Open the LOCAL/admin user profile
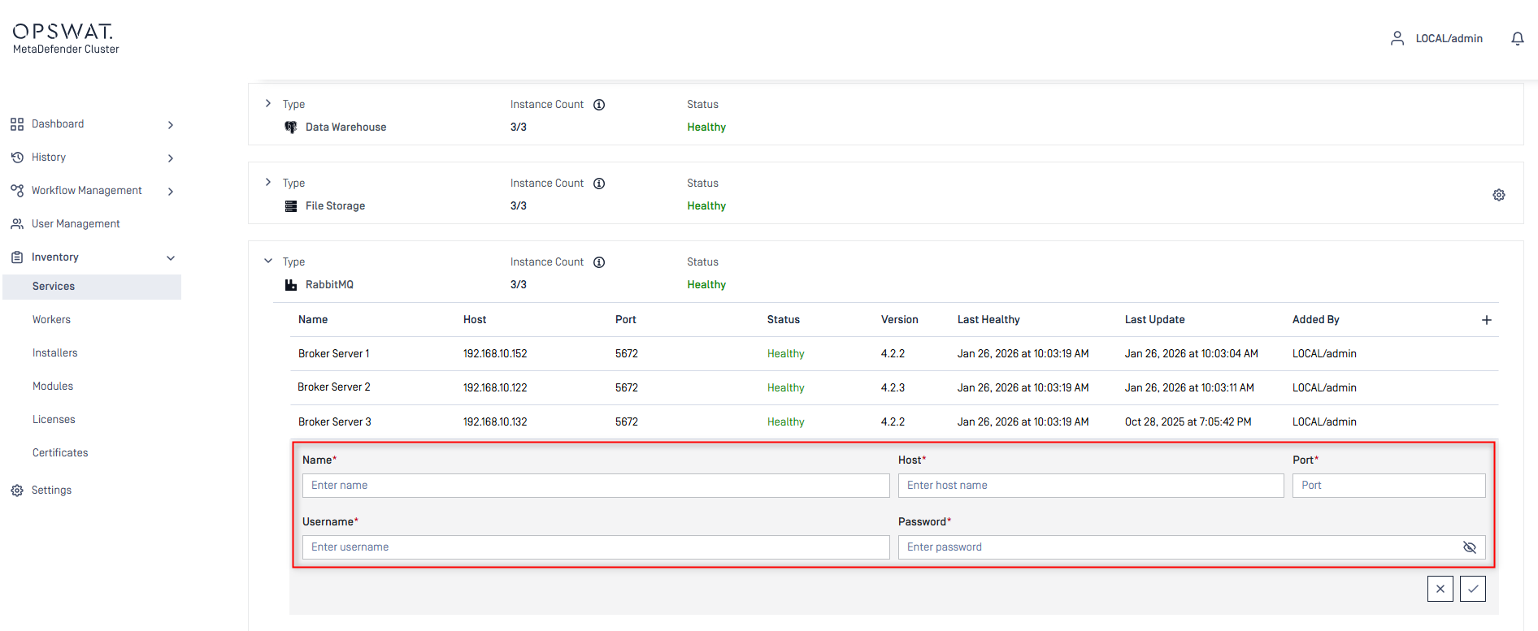Image resolution: width=1538 pixels, height=631 pixels. pyautogui.click(x=1437, y=39)
